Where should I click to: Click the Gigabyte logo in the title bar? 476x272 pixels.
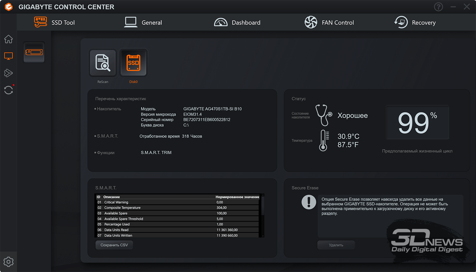[9, 7]
